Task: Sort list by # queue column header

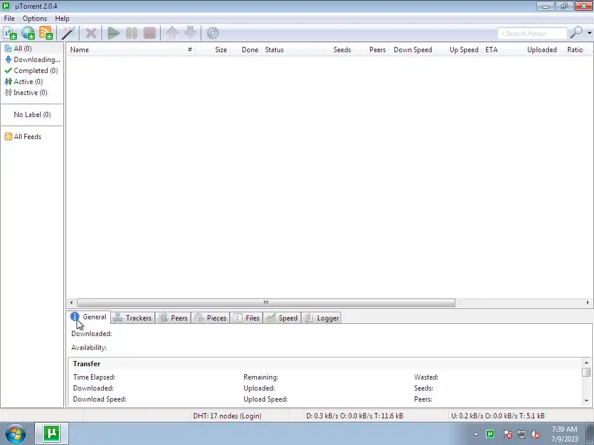Action: coord(190,50)
